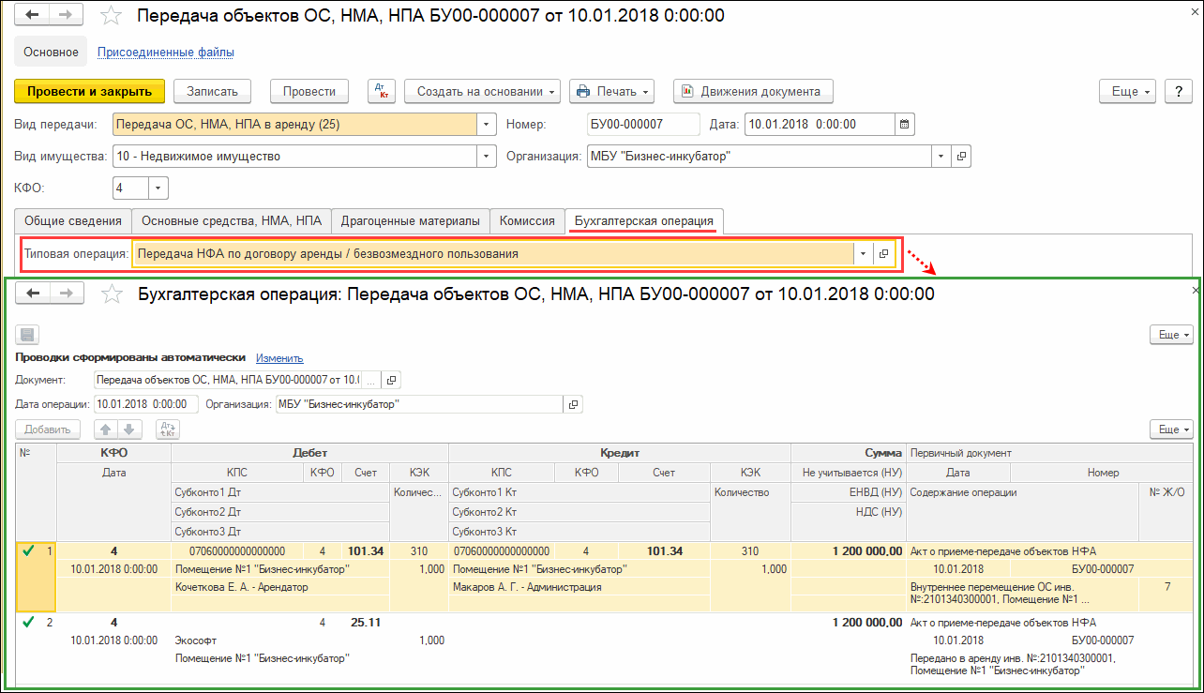Click the help question mark button

tap(1179, 91)
